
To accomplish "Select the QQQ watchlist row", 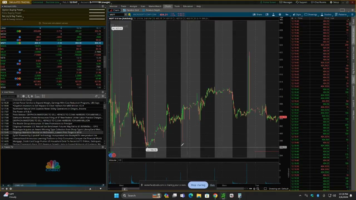I will (x=51, y=82).
